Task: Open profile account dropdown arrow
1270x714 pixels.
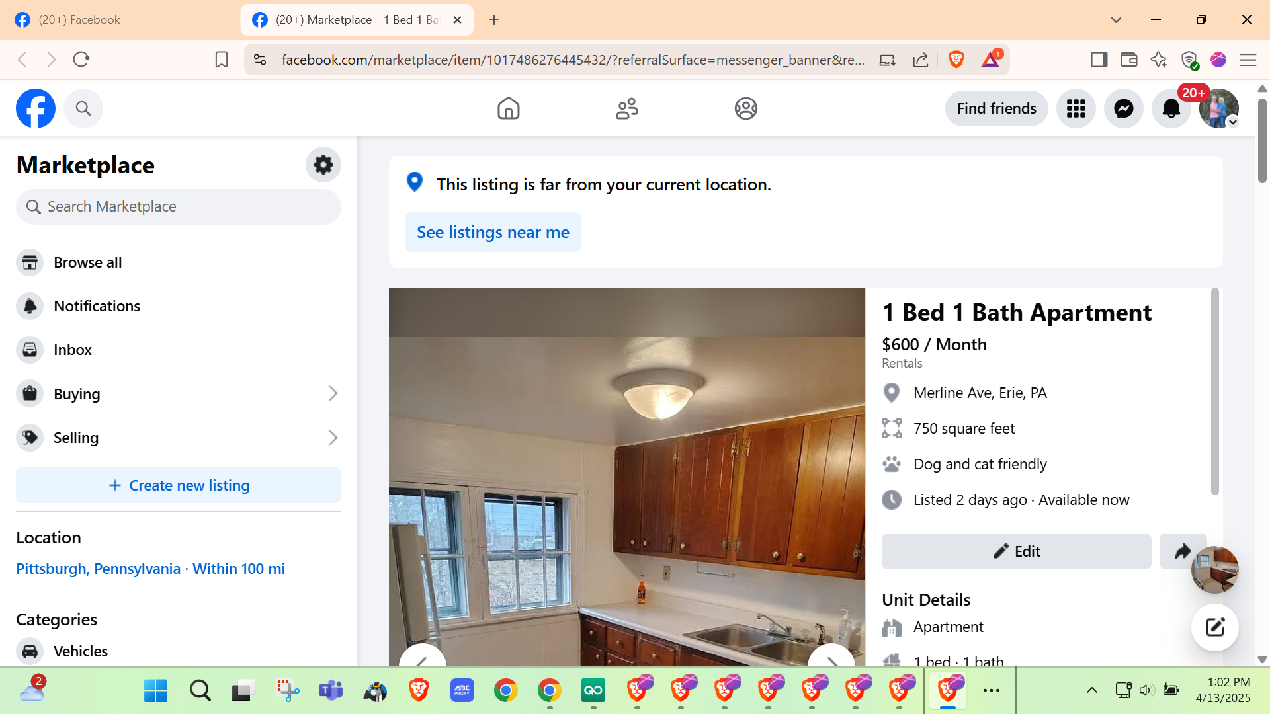Action: click(1232, 122)
